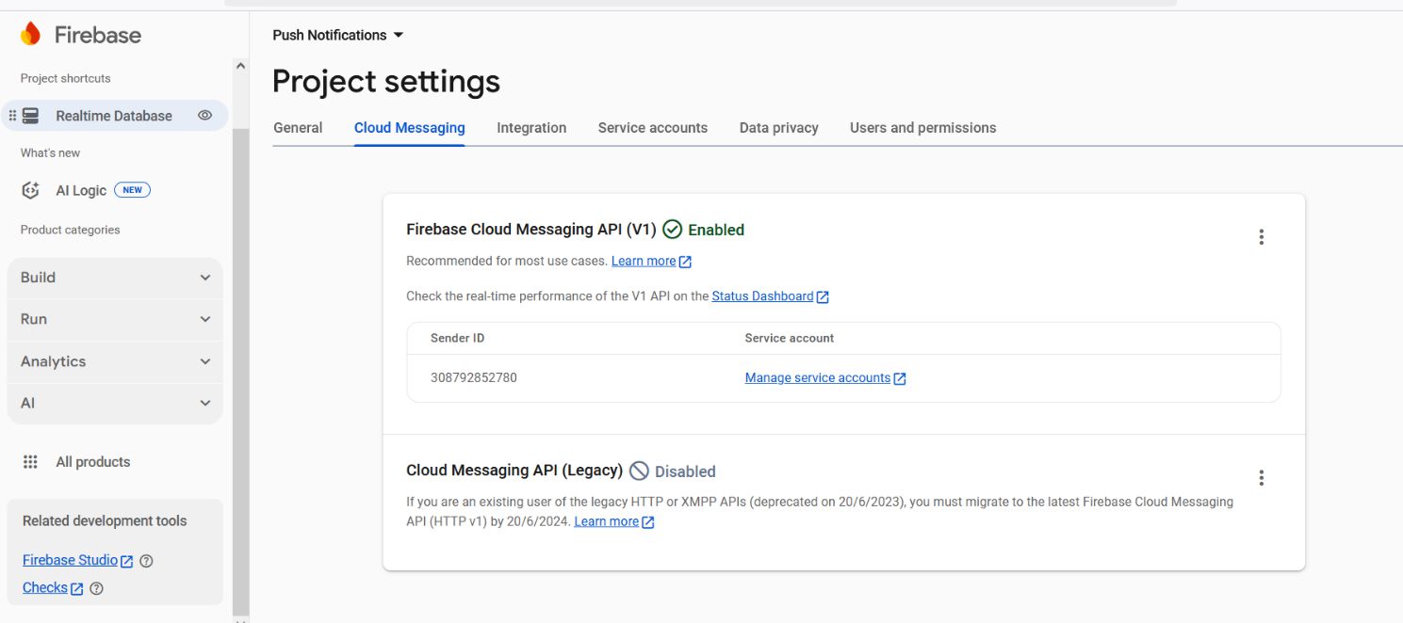Click the Related development tools heading
This screenshot has width=1403, height=623.
pyautogui.click(x=105, y=520)
